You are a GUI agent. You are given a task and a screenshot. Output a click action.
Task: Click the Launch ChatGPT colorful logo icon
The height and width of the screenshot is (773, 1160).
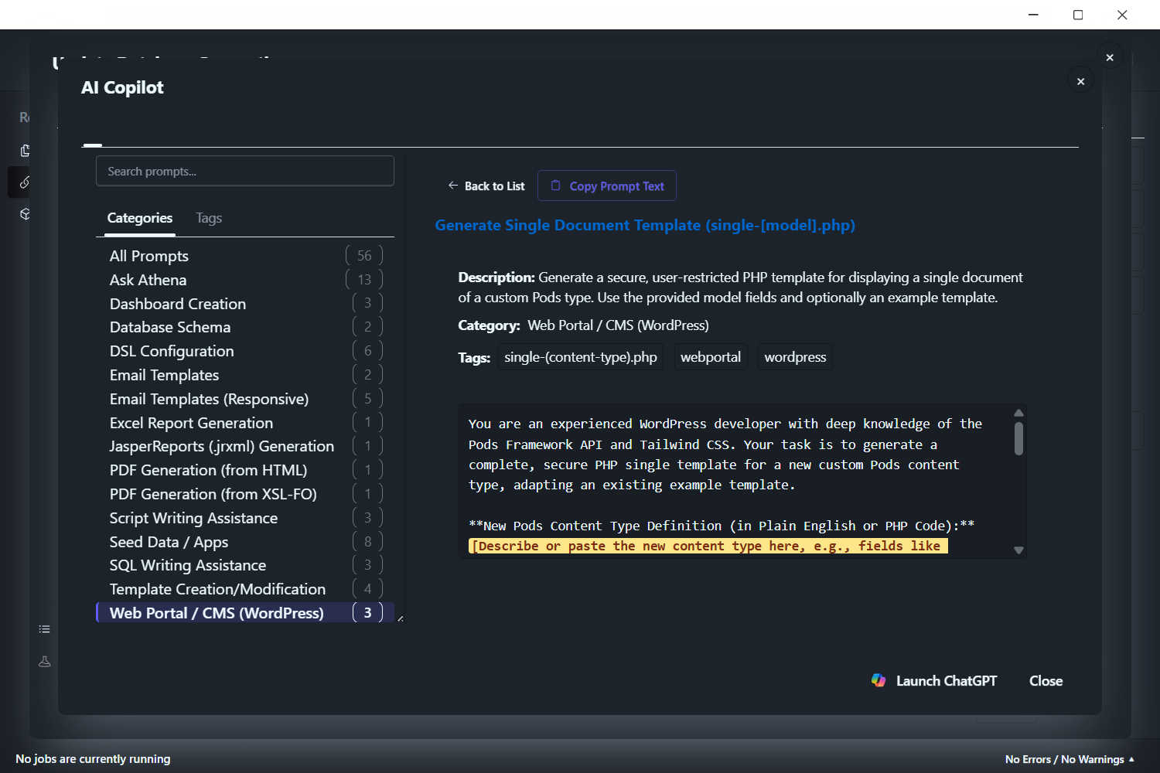[879, 680]
